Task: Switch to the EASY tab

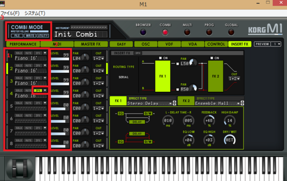Action: [121, 44]
